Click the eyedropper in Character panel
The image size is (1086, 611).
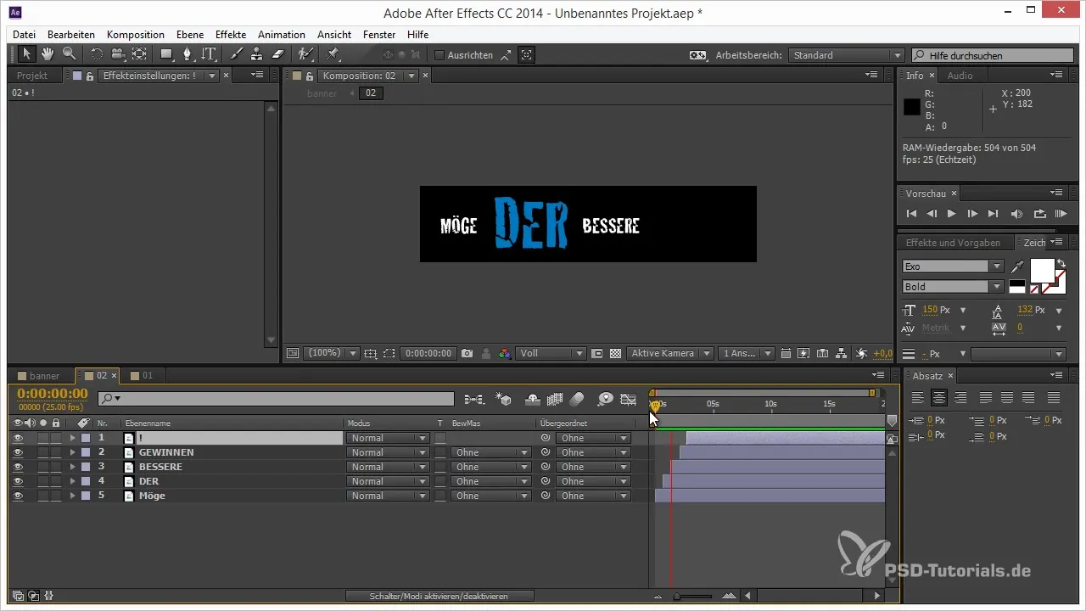click(x=1017, y=266)
